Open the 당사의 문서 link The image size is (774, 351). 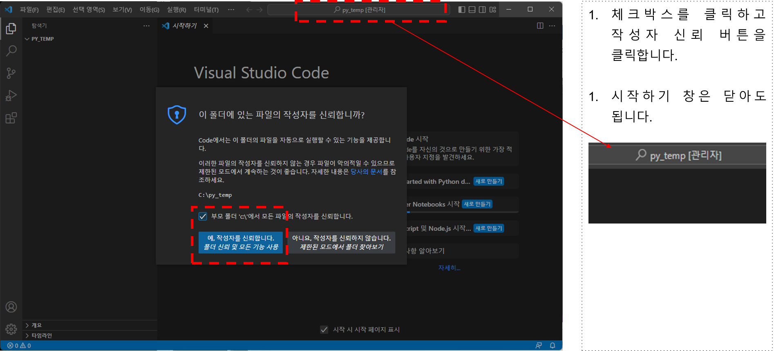[366, 172]
